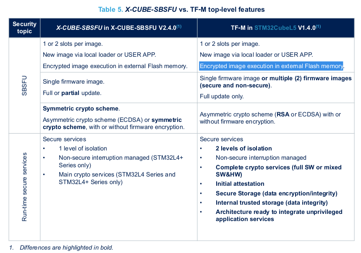Click 'Non-secure interruption managed (STM32L4+' bullet
This screenshot has height=253, width=361.
pyautogui.click(x=121, y=161)
